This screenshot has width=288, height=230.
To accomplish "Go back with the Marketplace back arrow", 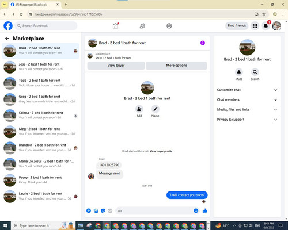I will 7,39.
